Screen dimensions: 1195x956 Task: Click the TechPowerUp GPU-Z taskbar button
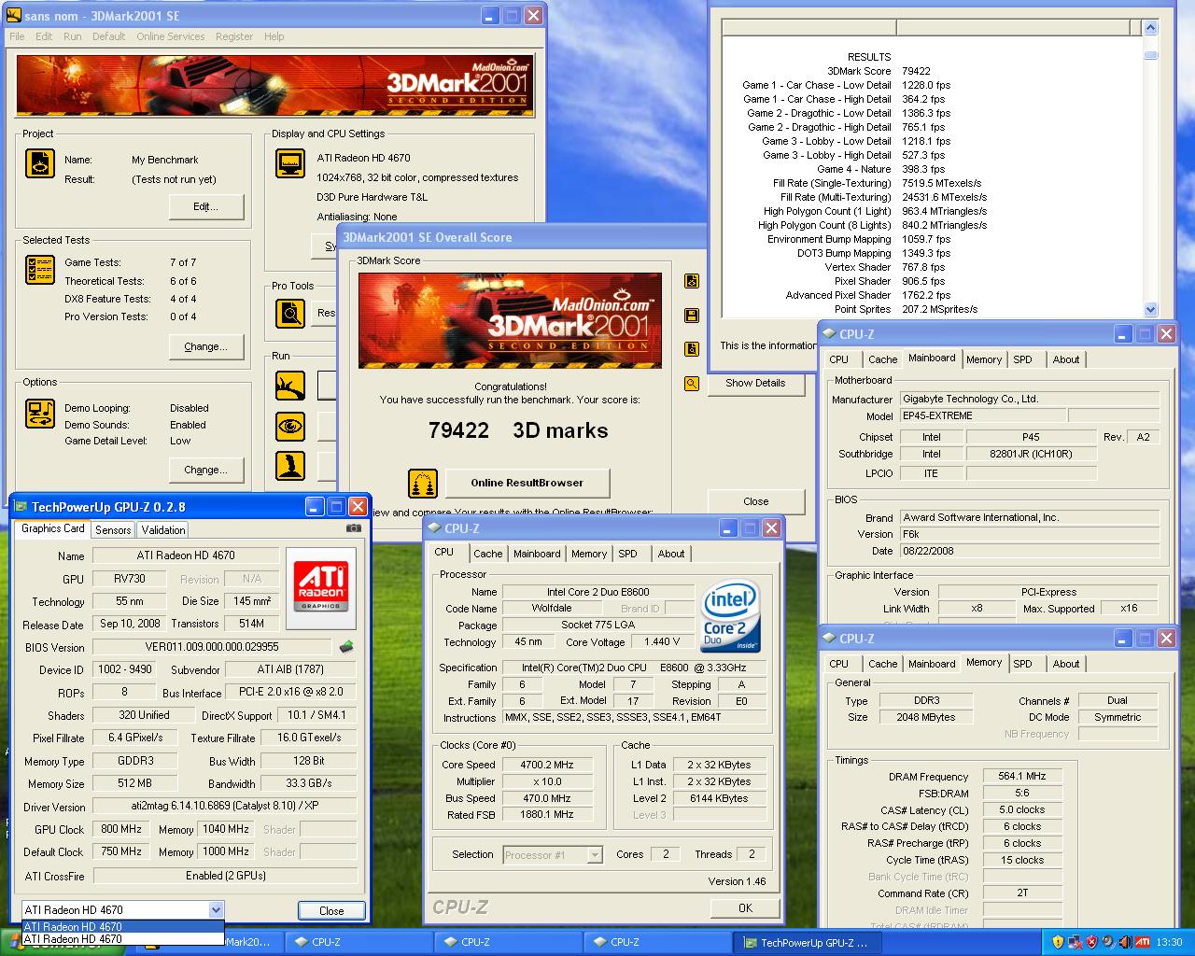coord(806,942)
